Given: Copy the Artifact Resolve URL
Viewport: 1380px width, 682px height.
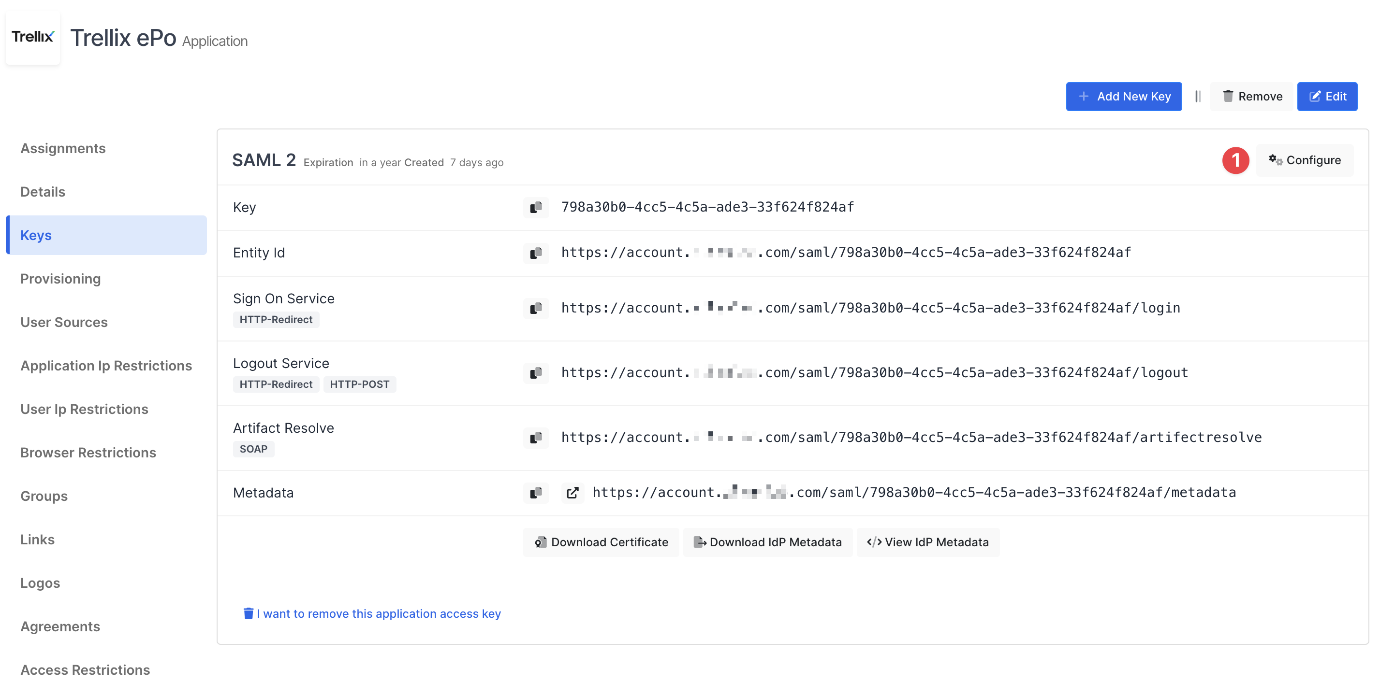Looking at the screenshot, I should pyautogui.click(x=536, y=437).
